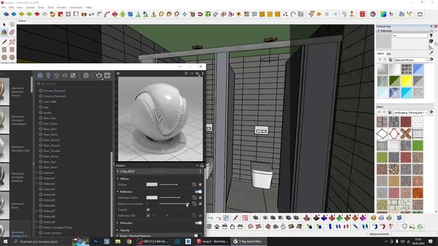Select Aluminum Anodized Bronze library thumbnail

point(5,92)
